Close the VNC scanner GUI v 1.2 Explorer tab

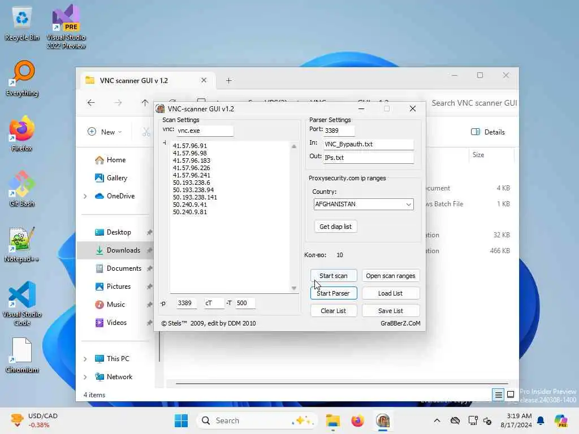point(204,80)
